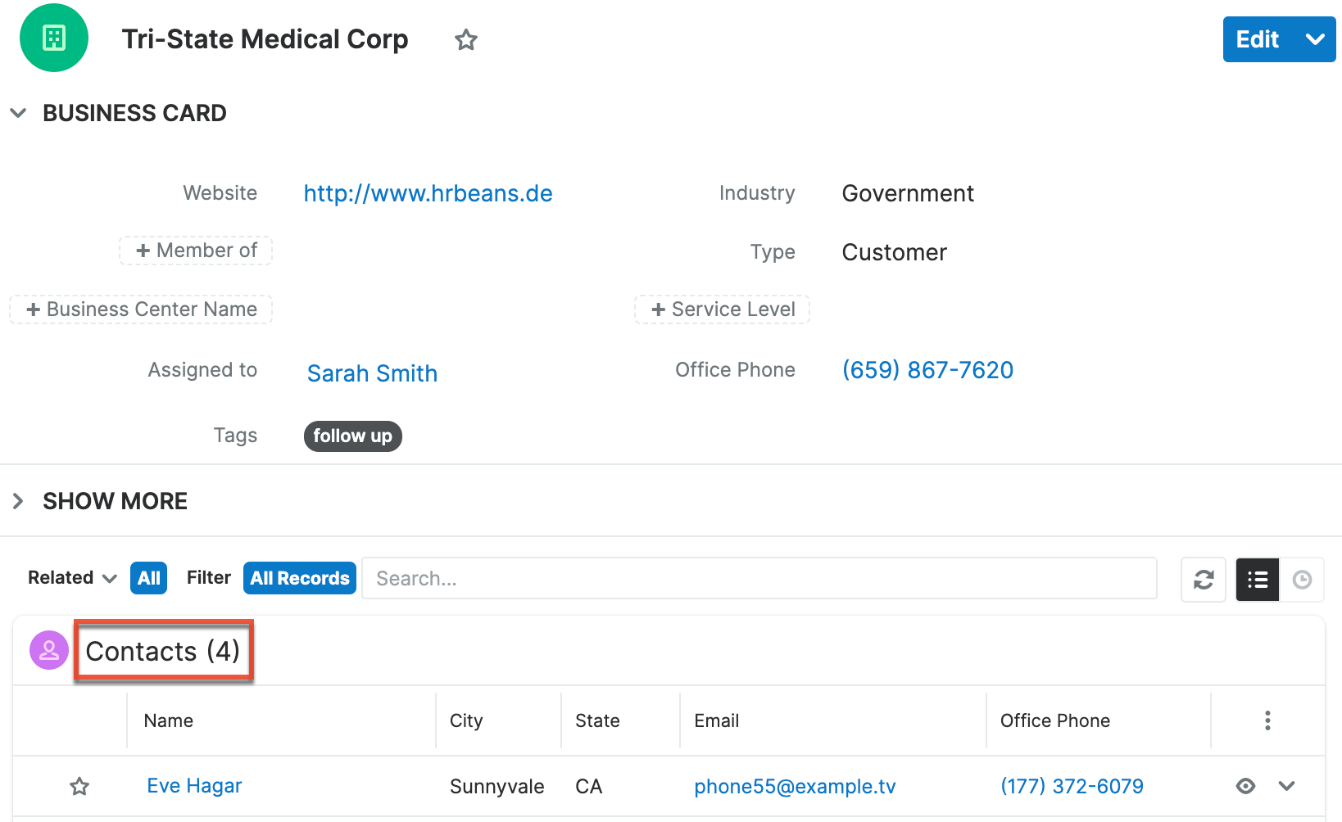Screen dimensions: 1342x822
Task: Collapse the BUSINESS CARD section
Action: pos(18,113)
